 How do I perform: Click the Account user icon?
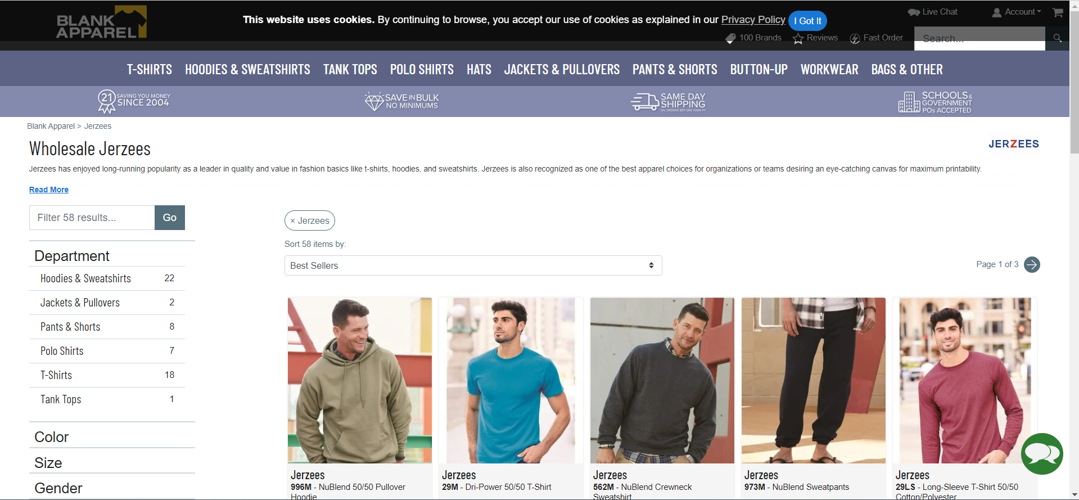click(997, 12)
